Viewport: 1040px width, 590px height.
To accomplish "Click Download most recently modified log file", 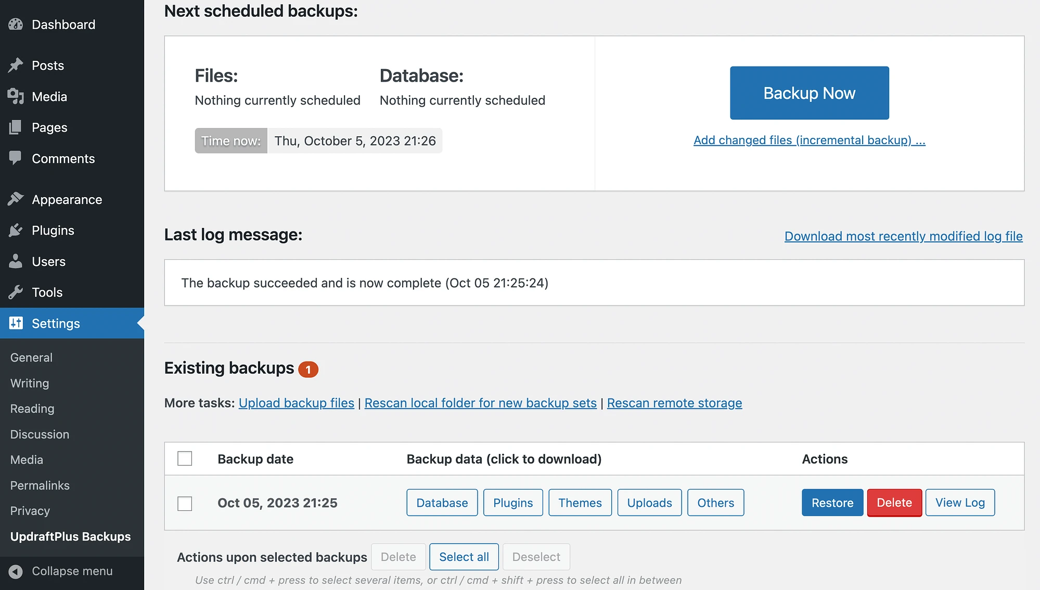I will point(903,236).
